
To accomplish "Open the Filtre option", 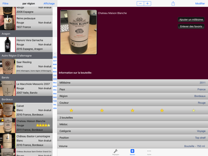I will click(x=5, y=3).
